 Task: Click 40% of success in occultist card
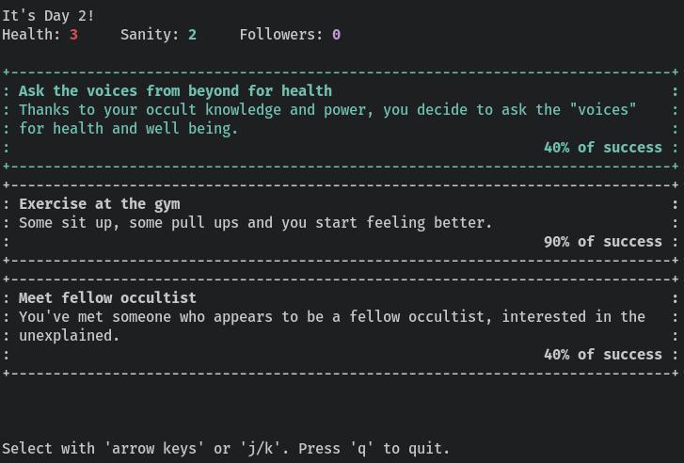point(602,355)
